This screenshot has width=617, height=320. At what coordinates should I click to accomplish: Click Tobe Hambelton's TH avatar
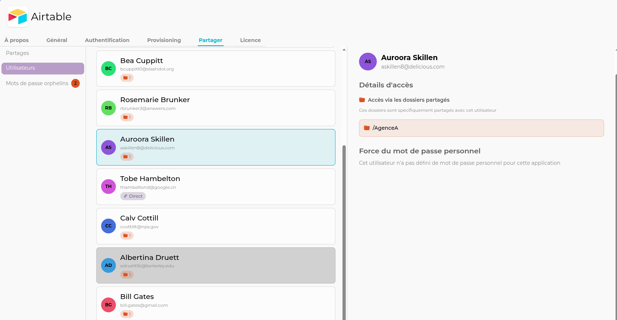point(108,187)
